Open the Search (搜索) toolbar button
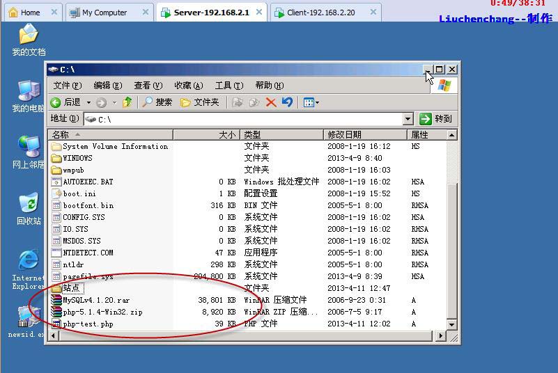The height and width of the screenshot is (373, 558). 157,102
